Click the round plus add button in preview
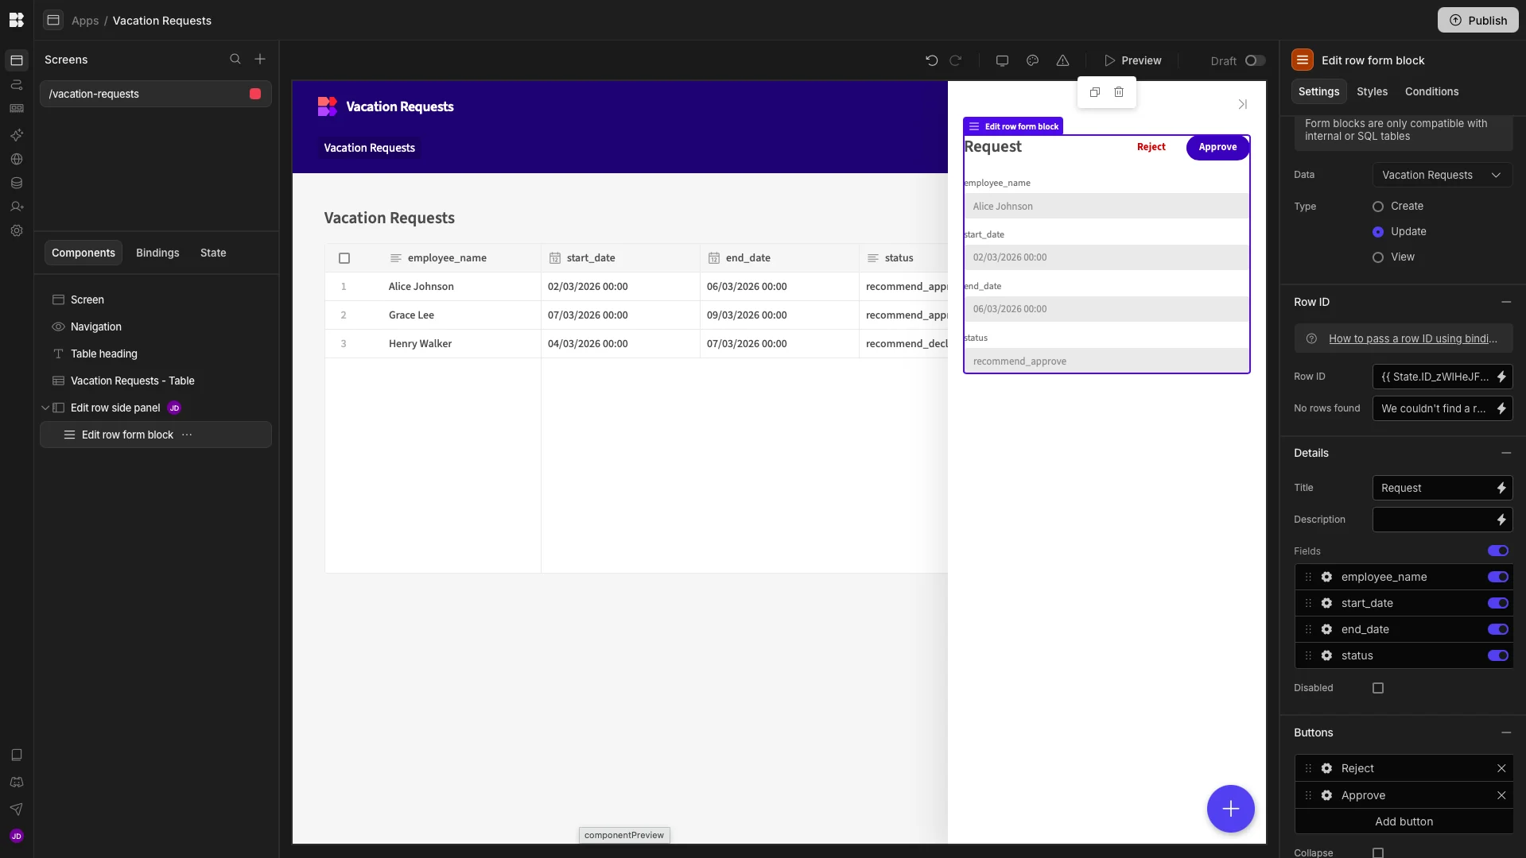 [x=1230, y=809]
